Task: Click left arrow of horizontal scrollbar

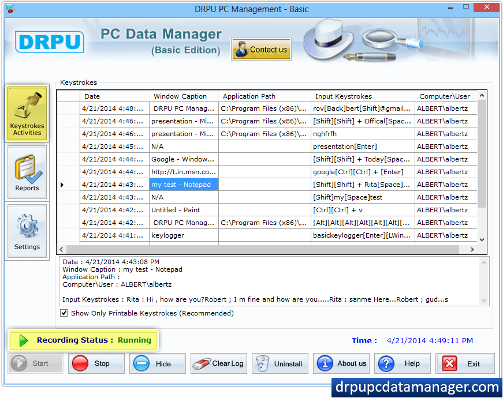Action: coord(61,249)
